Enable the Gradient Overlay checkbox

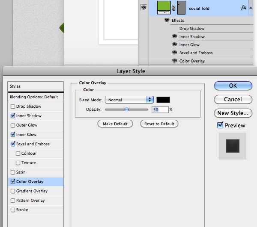[13, 191]
